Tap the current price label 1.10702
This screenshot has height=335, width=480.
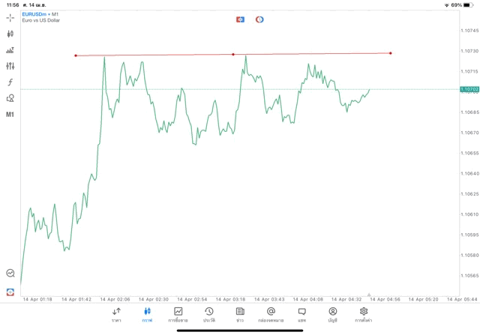click(469, 89)
